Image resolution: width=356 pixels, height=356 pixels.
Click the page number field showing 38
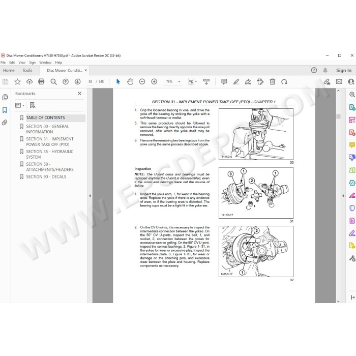90,82
